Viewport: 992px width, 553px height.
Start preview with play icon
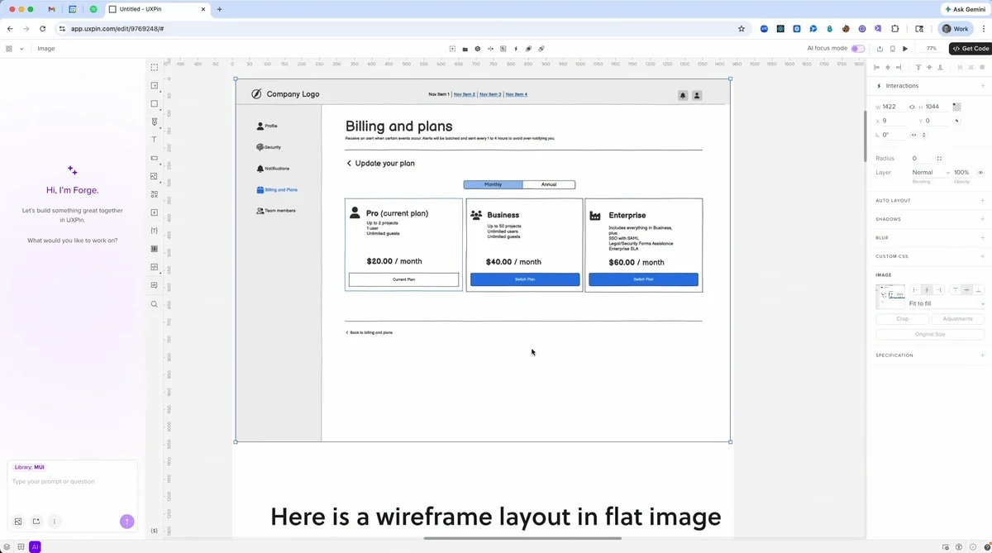905,49
